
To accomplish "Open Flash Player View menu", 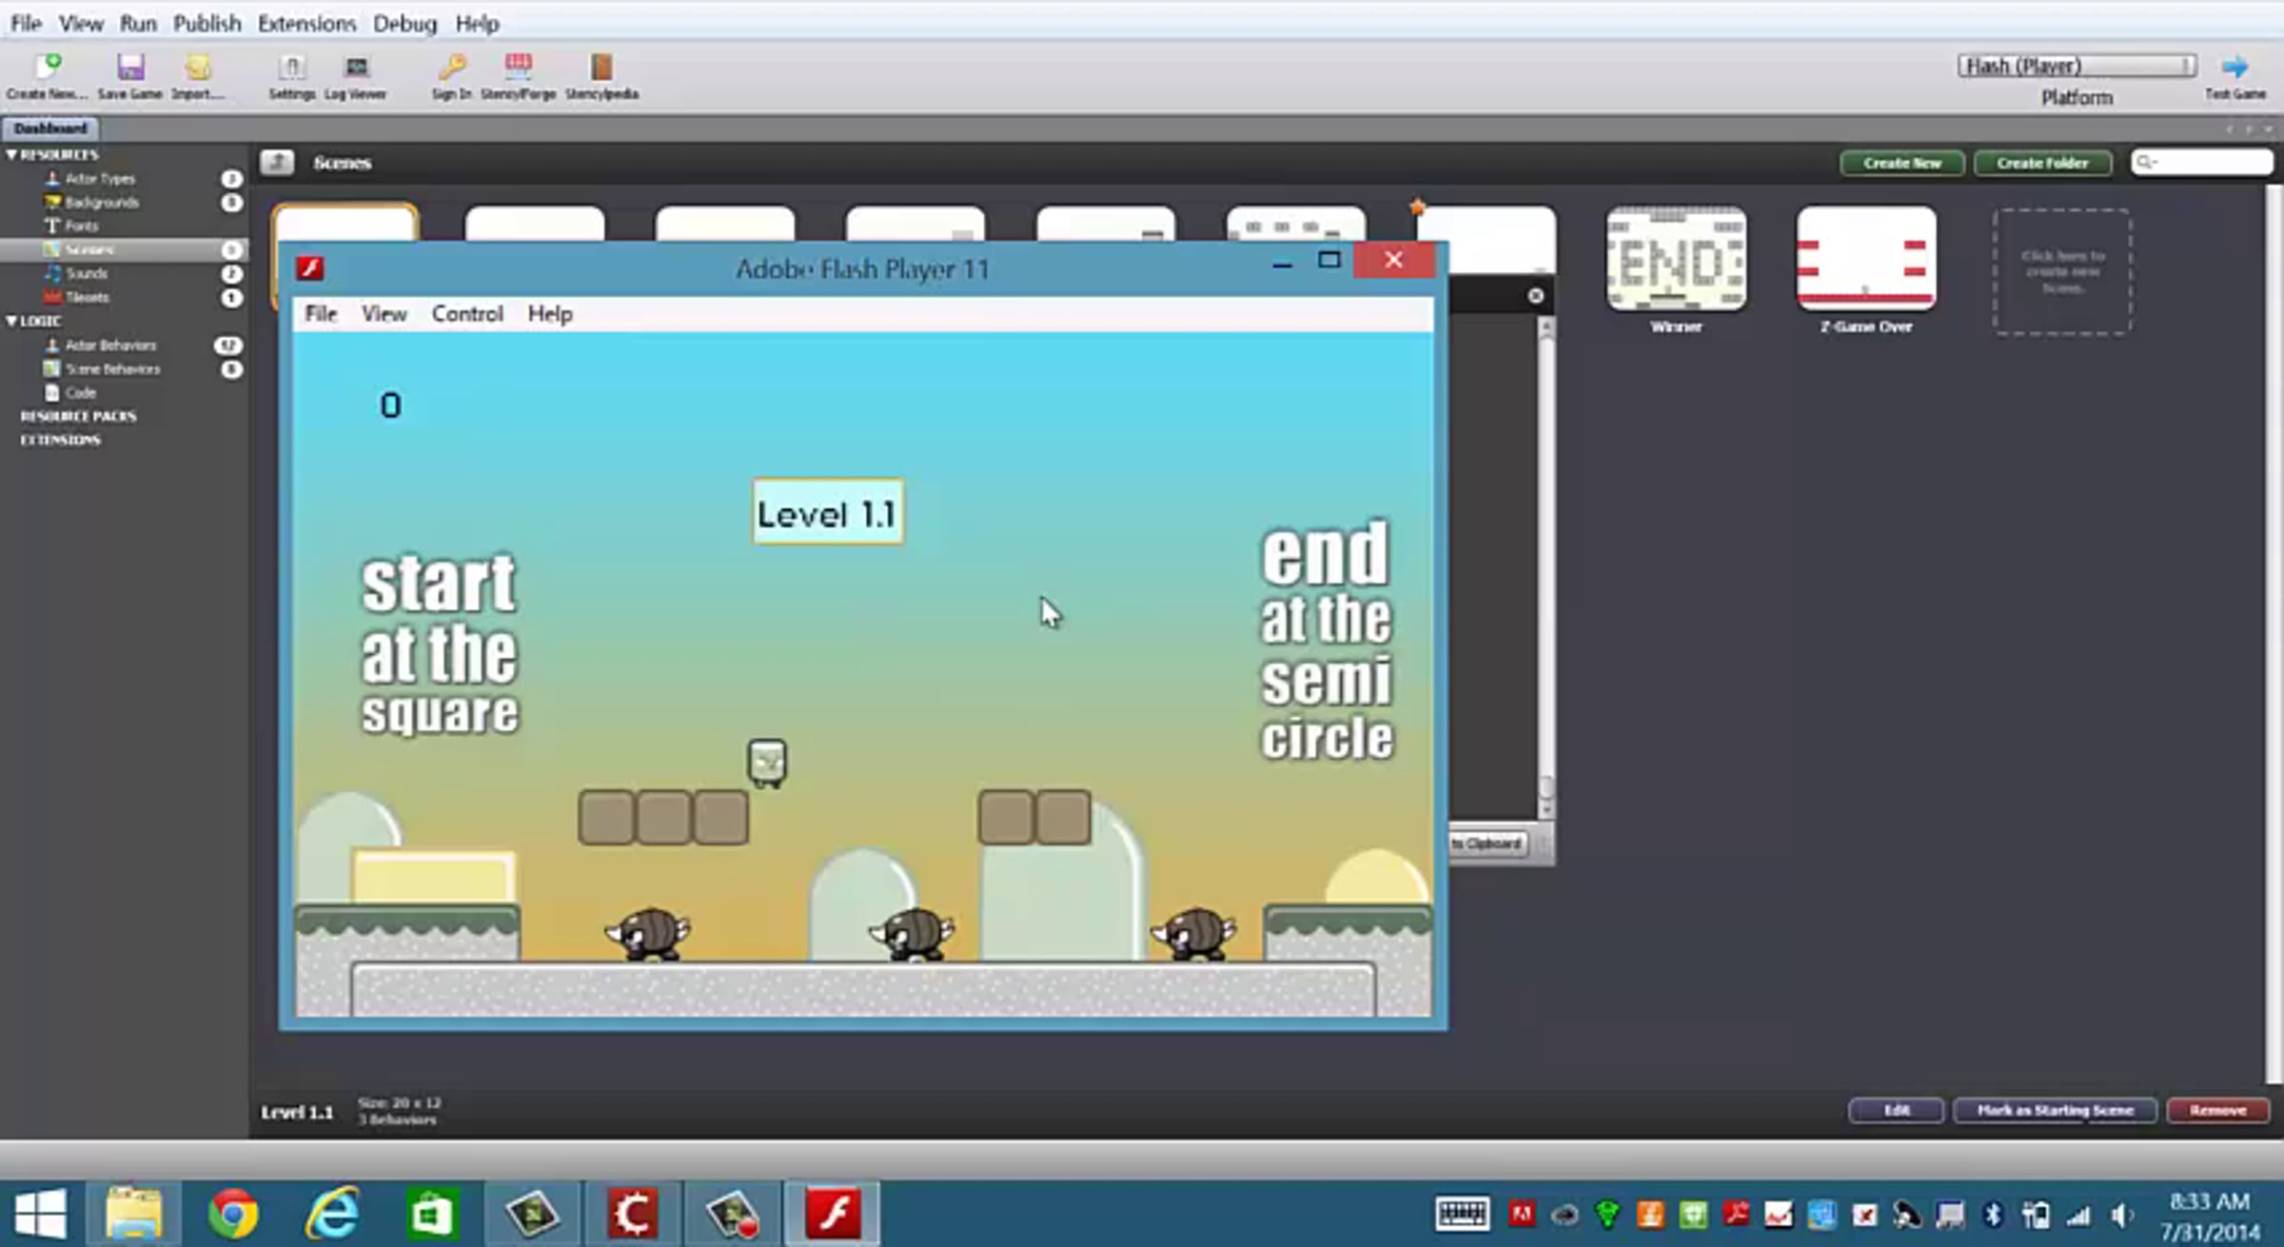I will [384, 314].
